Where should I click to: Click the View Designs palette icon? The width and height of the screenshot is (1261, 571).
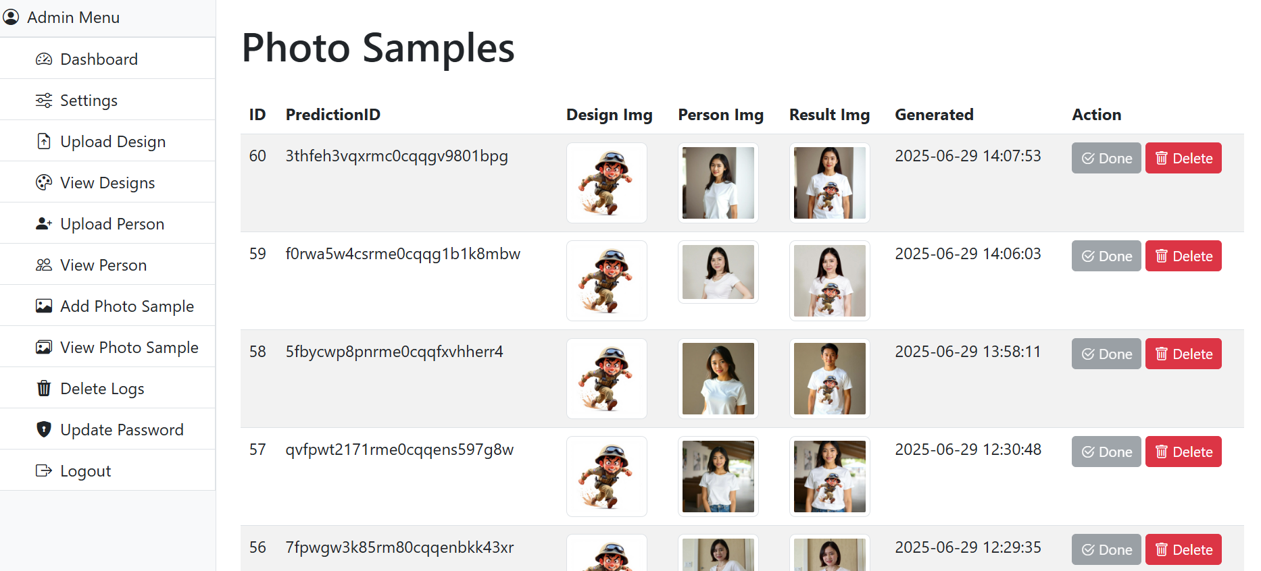click(x=44, y=183)
